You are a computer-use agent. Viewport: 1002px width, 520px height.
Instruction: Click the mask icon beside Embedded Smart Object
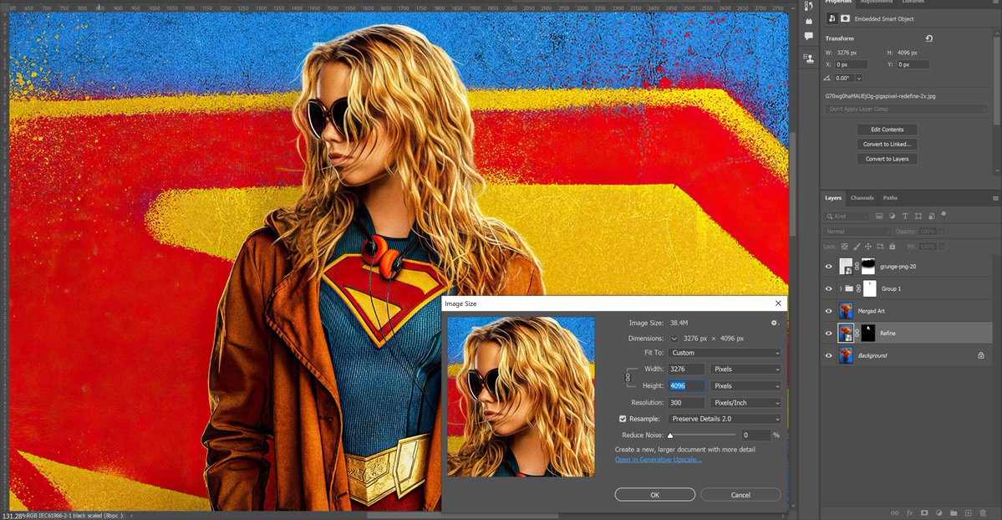pos(845,18)
